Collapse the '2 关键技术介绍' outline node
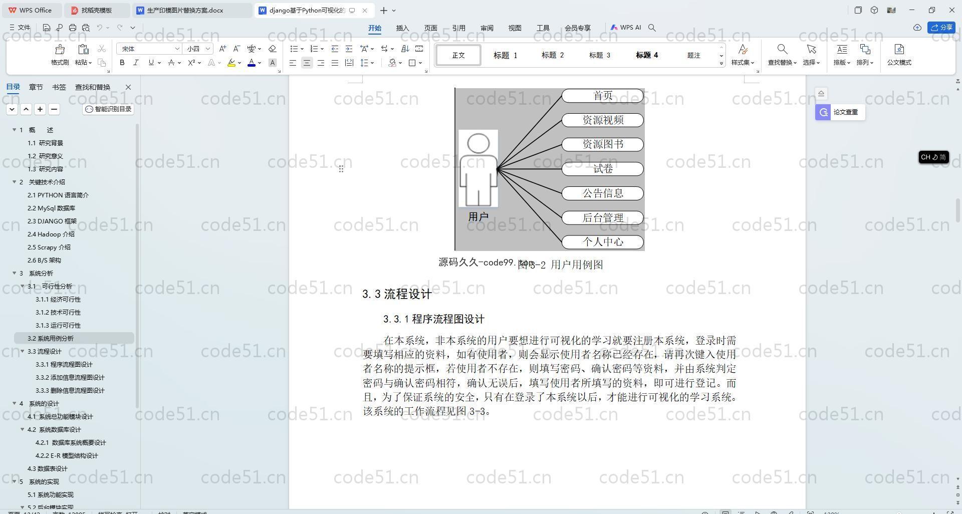Viewport: 962px width, 514px height. (15, 182)
